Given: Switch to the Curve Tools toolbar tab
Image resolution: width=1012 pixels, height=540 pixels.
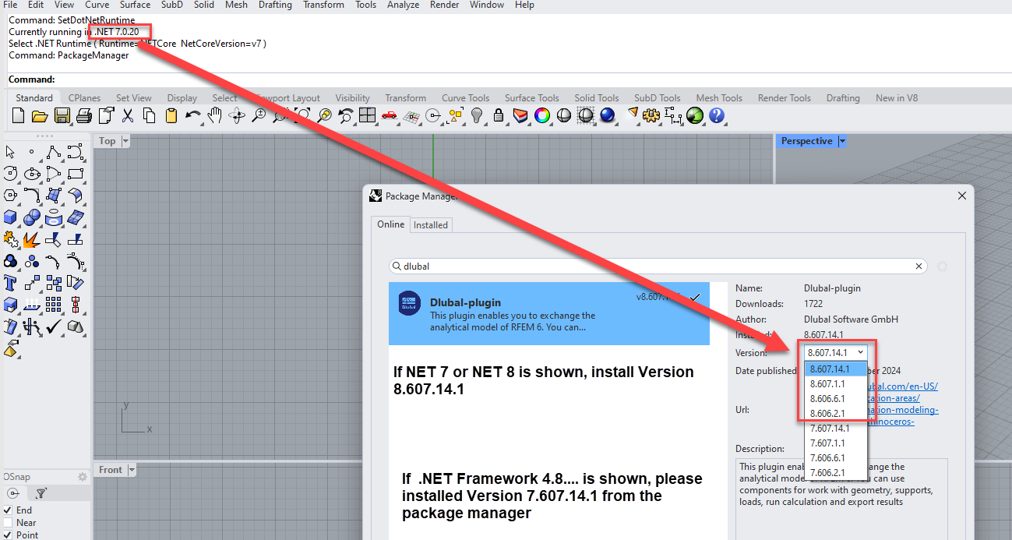Looking at the screenshot, I should pos(466,98).
